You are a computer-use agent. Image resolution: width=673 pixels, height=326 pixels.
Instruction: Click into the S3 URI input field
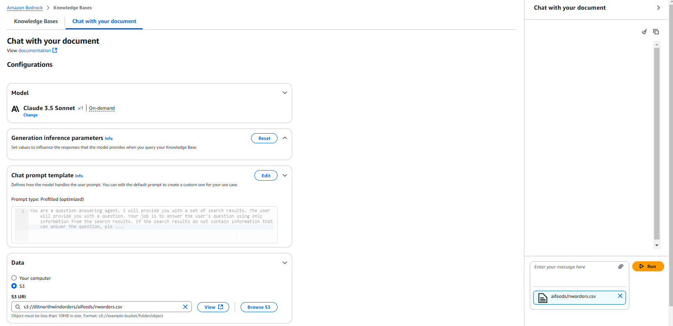(x=101, y=307)
